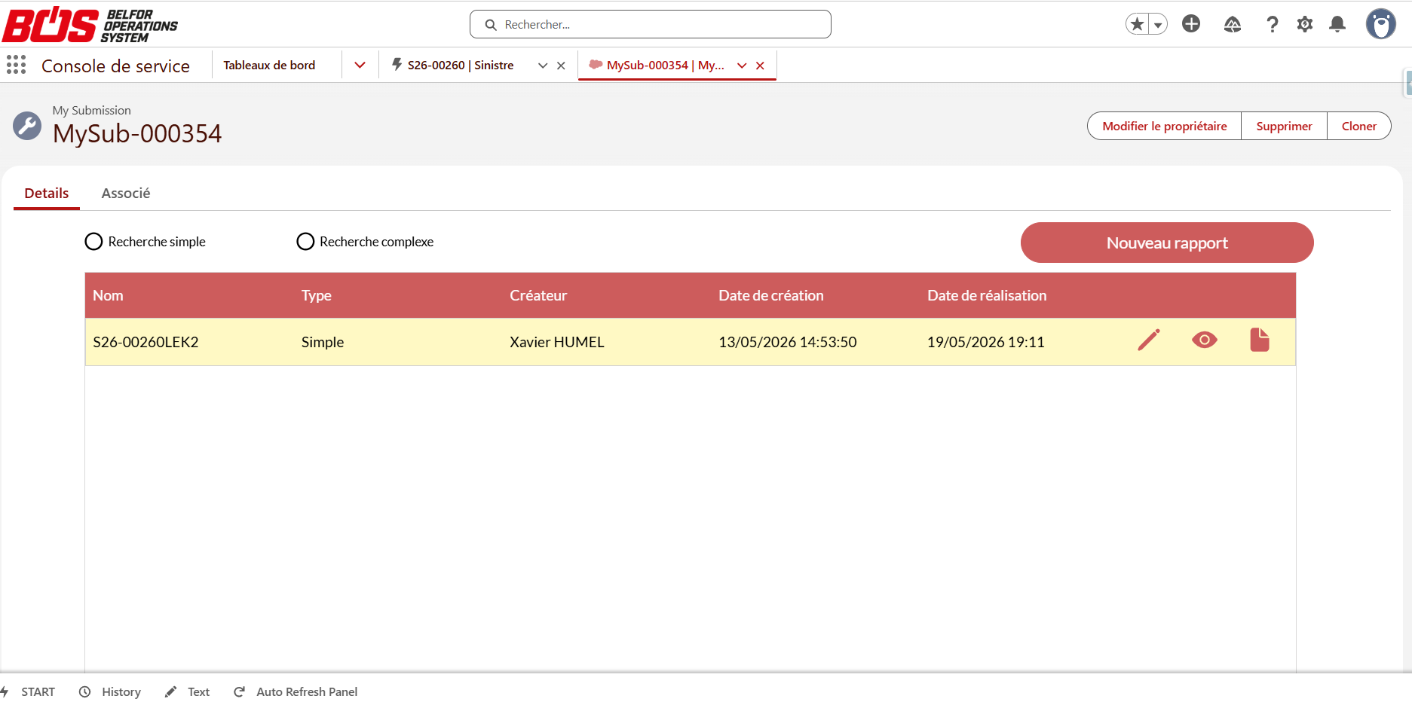The width and height of the screenshot is (1412, 708).
Task: Click the Supprimer button
Action: 1284,126
